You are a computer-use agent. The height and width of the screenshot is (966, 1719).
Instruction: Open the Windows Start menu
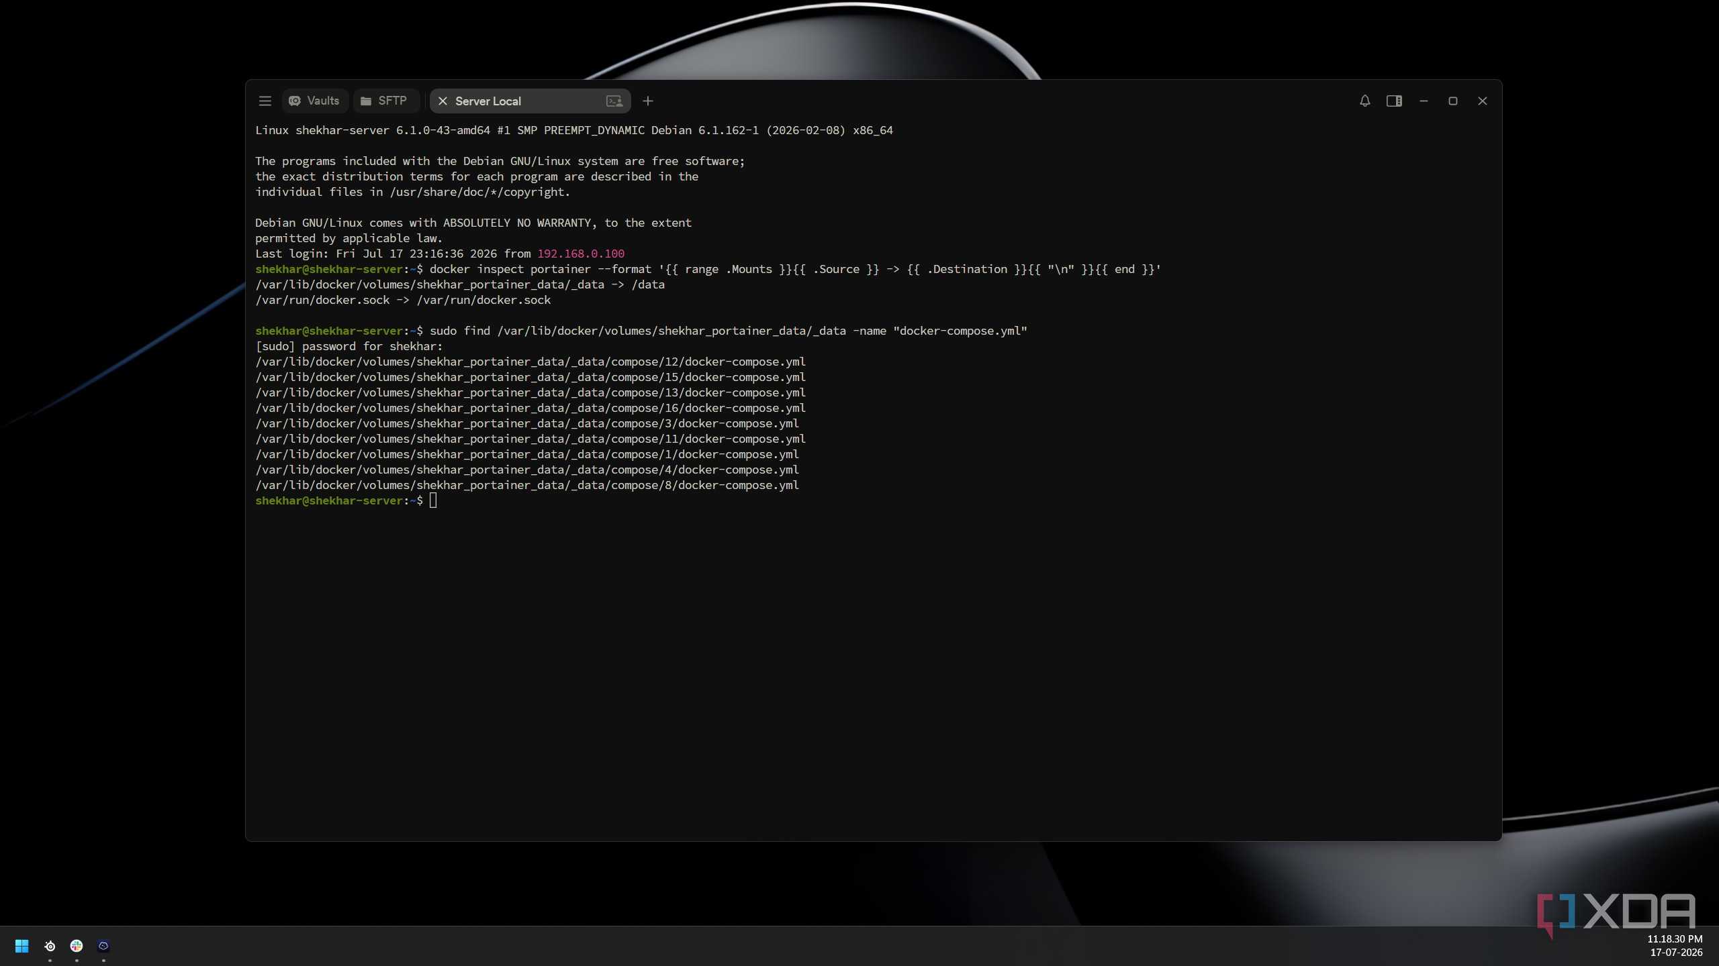[21, 946]
